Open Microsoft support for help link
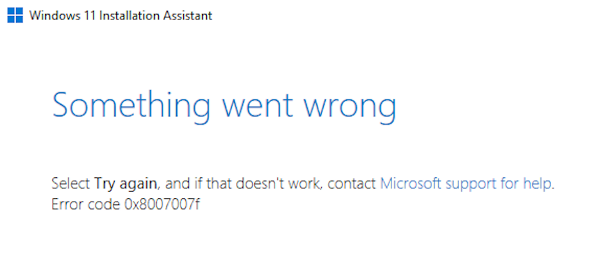Image resolution: width=599 pixels, height=269 pixels. tap(467, 184)
